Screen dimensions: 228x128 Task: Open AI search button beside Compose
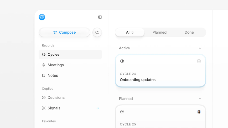coord(97,32)
